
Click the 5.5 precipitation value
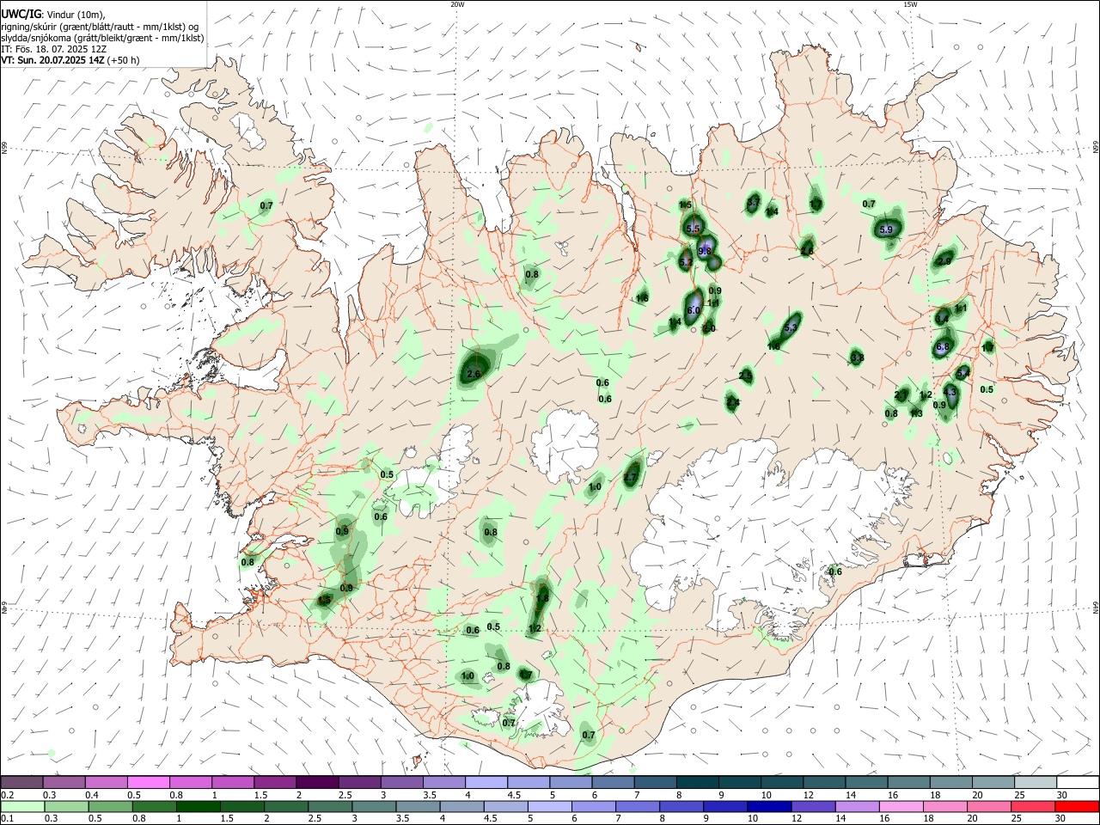tap(693, 228)
